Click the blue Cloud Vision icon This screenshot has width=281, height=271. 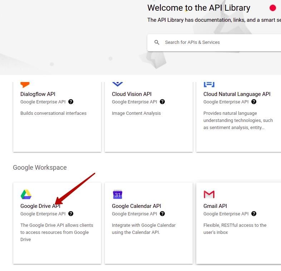(x=118, y=84)
